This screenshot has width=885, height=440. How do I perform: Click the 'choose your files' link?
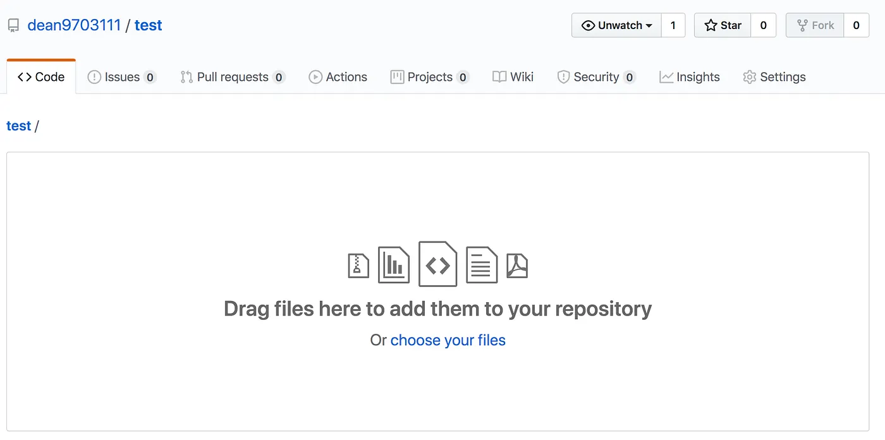[448, 340]
